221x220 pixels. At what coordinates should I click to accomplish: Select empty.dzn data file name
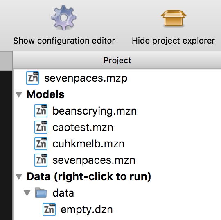click(87, 210)
